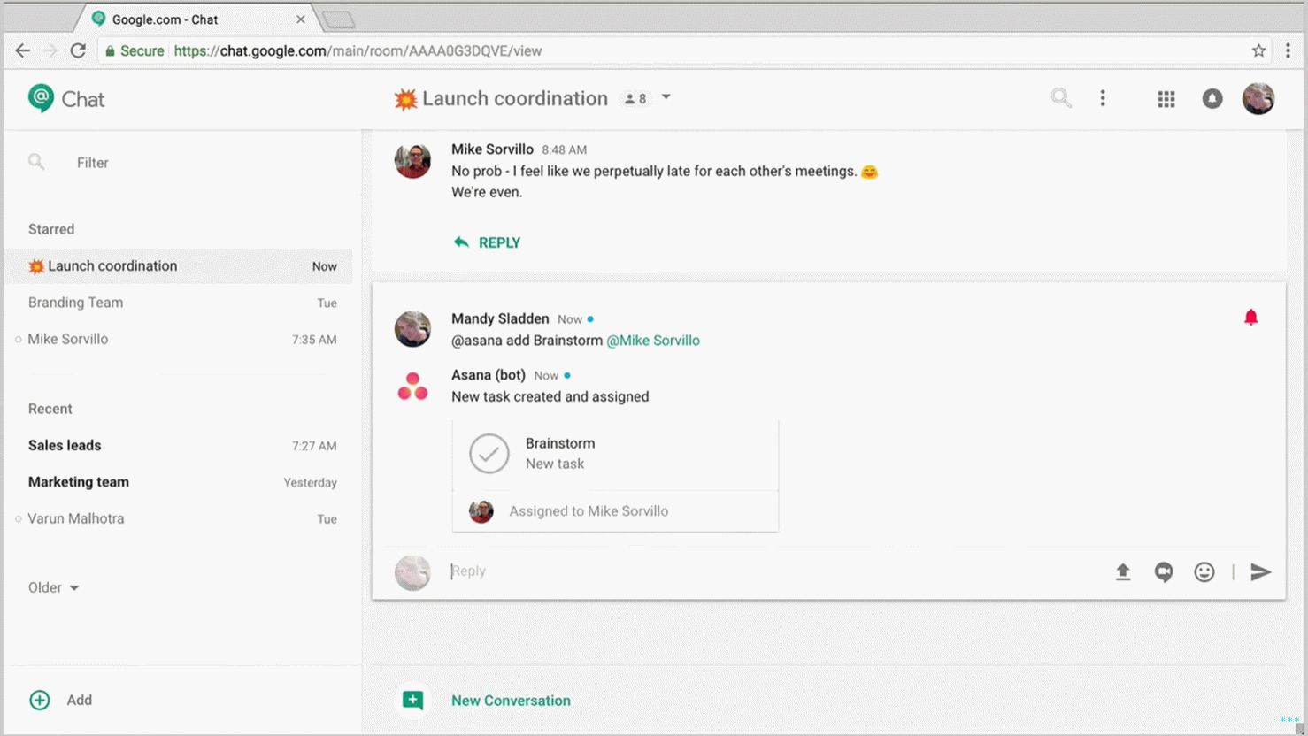This screenshot has height=736, width=1308.
Task: Add a Hangouts video meeting icon
Action: pyautogui.click(x=1164, y=572)
